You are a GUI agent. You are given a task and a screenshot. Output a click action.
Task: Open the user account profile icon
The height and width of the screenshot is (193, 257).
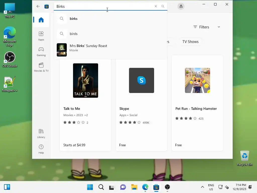(181, 6)
